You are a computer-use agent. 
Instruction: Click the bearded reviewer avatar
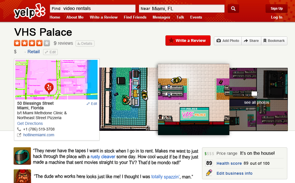coord(22,176)
